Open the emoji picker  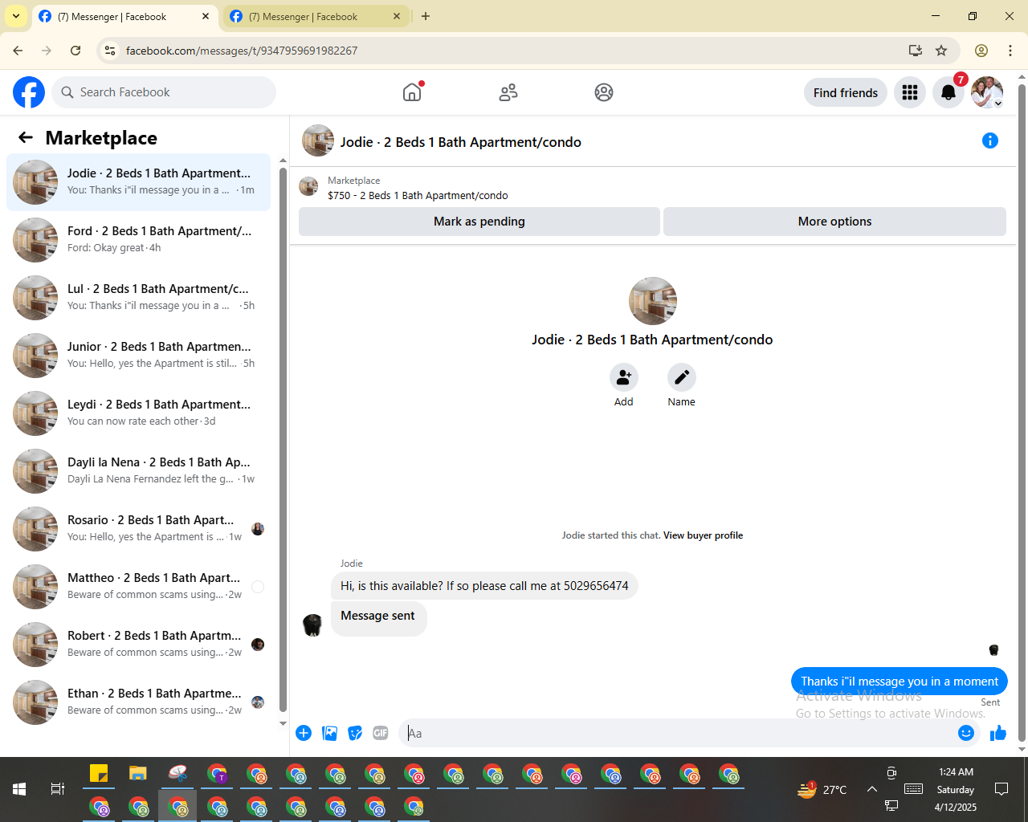click(x=966, y=733)
